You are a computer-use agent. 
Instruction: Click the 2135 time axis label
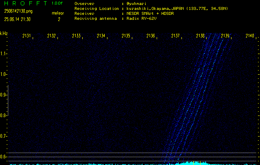(126, 36)
